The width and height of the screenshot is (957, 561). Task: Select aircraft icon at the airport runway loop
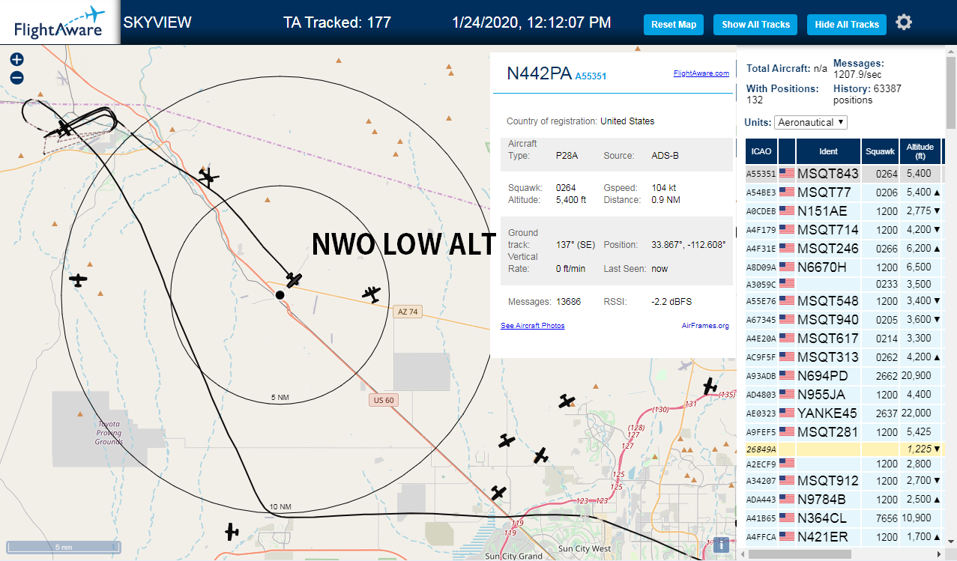click(64, 128)
